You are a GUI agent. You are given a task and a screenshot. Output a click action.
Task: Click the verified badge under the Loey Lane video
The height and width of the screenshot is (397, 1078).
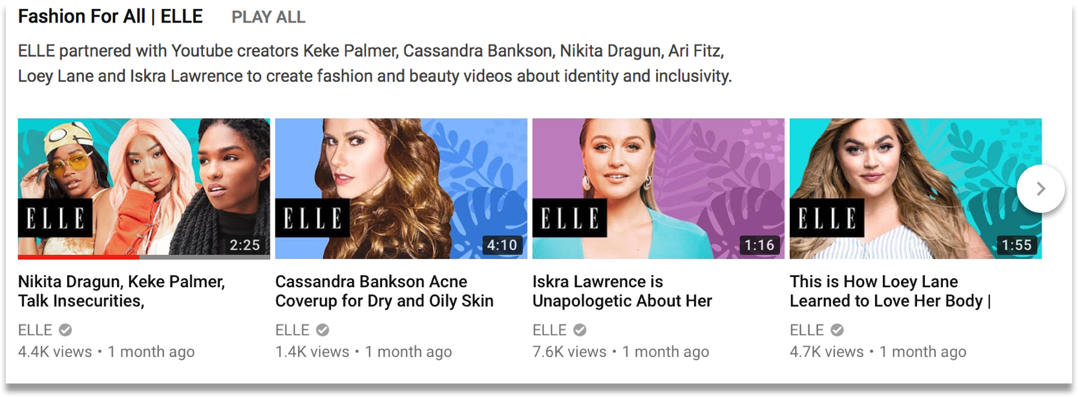click(837, 331)
